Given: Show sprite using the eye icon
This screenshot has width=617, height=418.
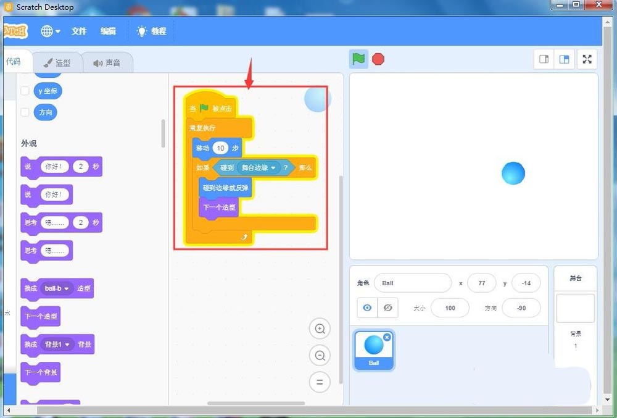Looking at the screenshot, I should (367, 307).
